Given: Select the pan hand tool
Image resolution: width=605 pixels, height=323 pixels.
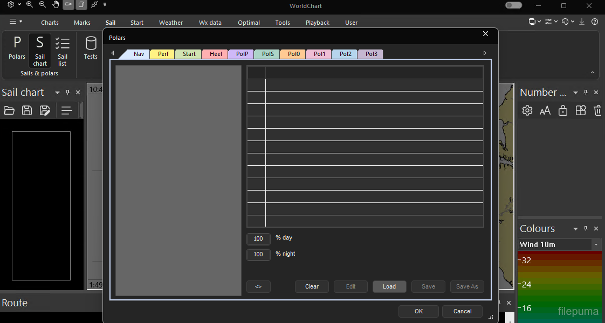Looking at the screenshot, I should click(56, 5).
